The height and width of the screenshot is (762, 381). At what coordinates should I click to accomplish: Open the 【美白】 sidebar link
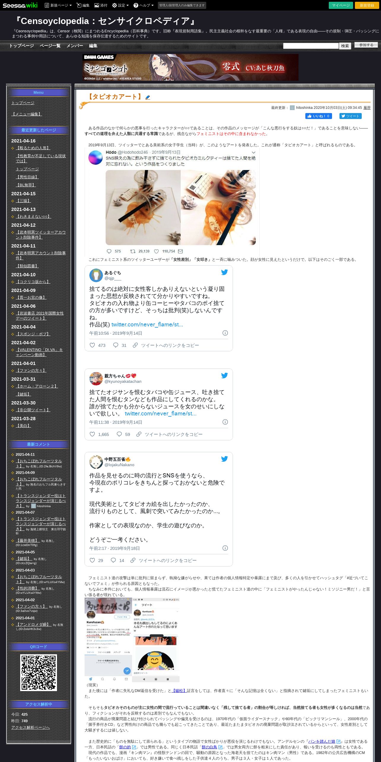23,426
